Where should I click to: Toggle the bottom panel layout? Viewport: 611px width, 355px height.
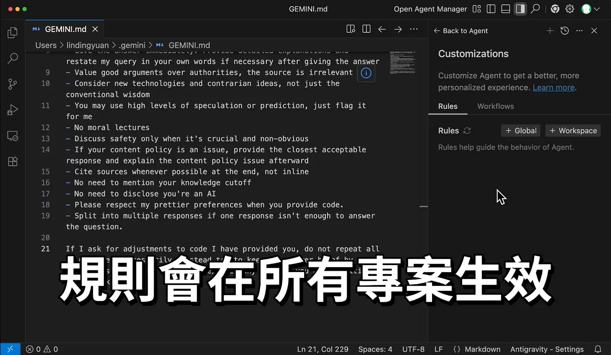pos(506,9)
